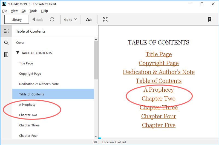Open the Table of Contents sidebar icon
This screenshot has width=219, height=145.
pos(6,31)
